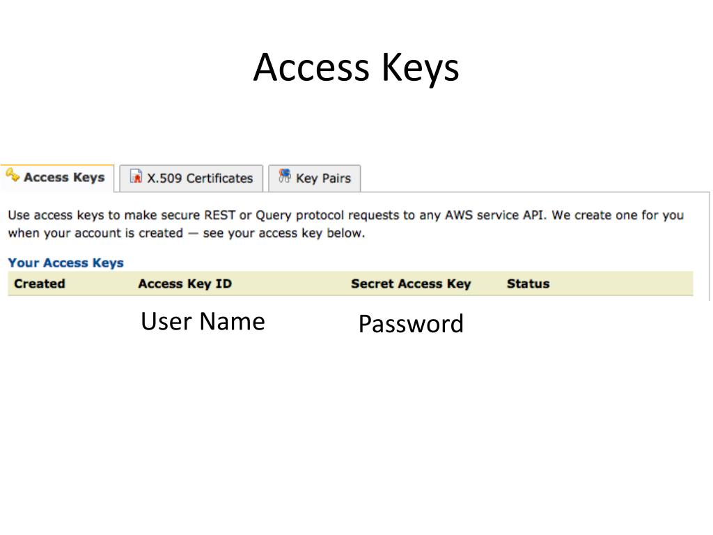Click the Password annotation label

pyautogui.click(x=411, y=324)
